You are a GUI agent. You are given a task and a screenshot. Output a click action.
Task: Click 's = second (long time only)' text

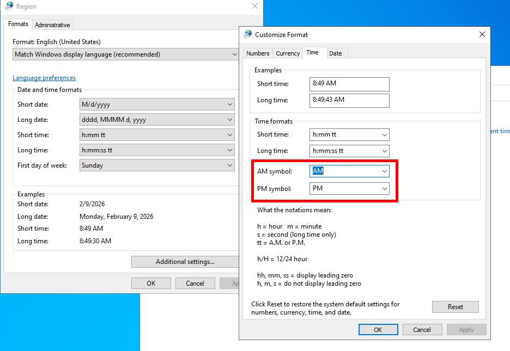(296, 235)
